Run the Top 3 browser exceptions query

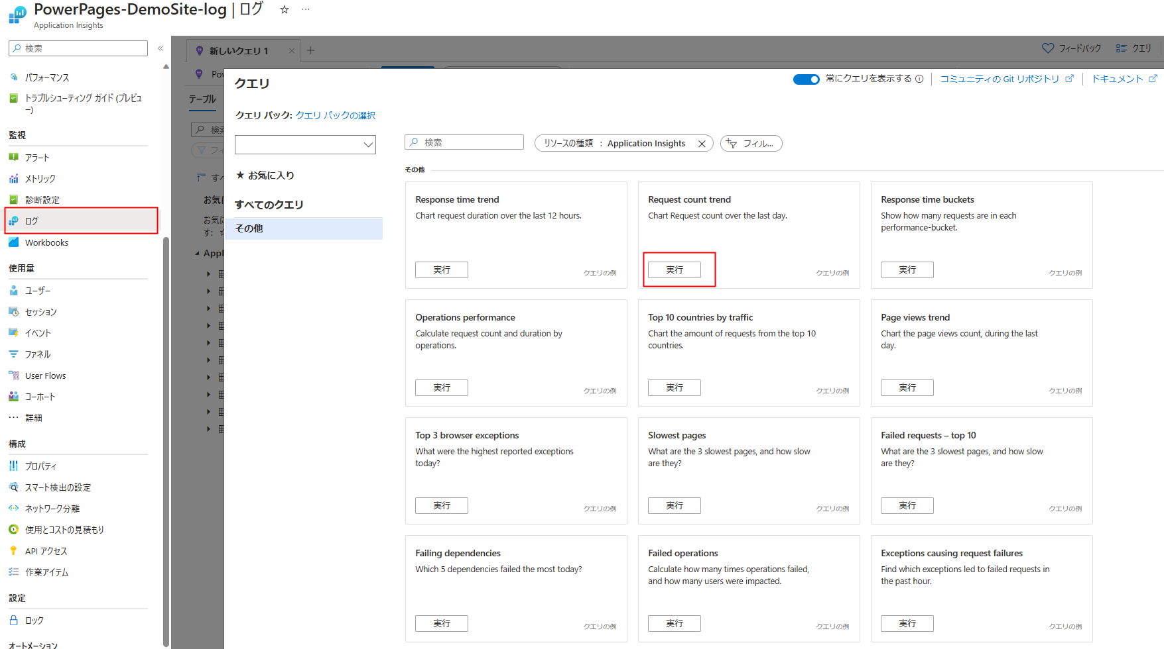coord(442,506)
